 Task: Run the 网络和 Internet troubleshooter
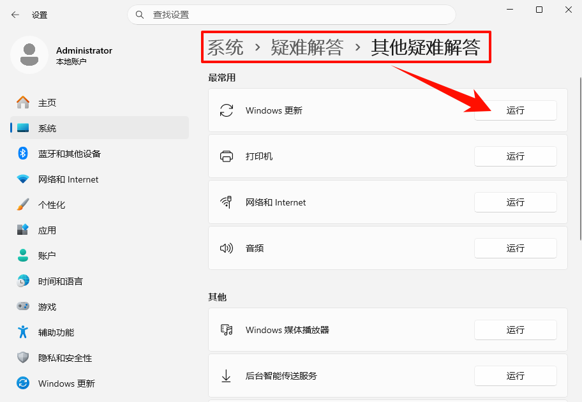[x=515, y=202]
